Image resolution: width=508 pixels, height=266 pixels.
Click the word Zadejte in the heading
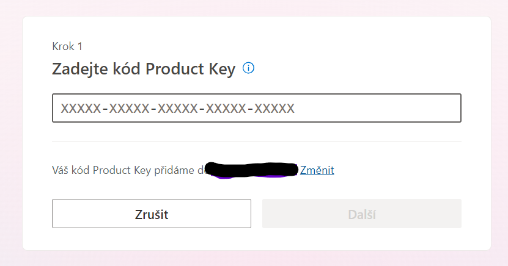point(80,69)
